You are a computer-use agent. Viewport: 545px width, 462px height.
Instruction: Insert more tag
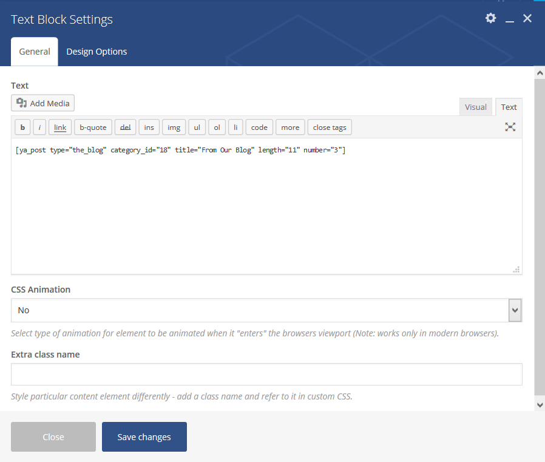tap(290, 127)
